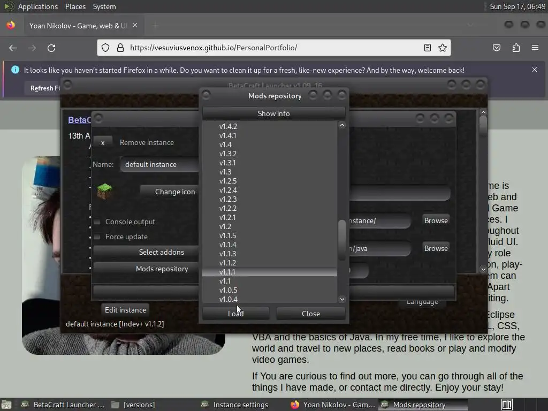Select version v1.4 in the list
This screenshot has height=411, width=548.
click(x=270, y=144)
